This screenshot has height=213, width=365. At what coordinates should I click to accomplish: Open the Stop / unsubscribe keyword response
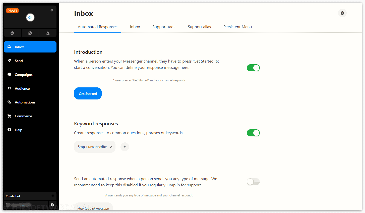click(x=92, y=147)
